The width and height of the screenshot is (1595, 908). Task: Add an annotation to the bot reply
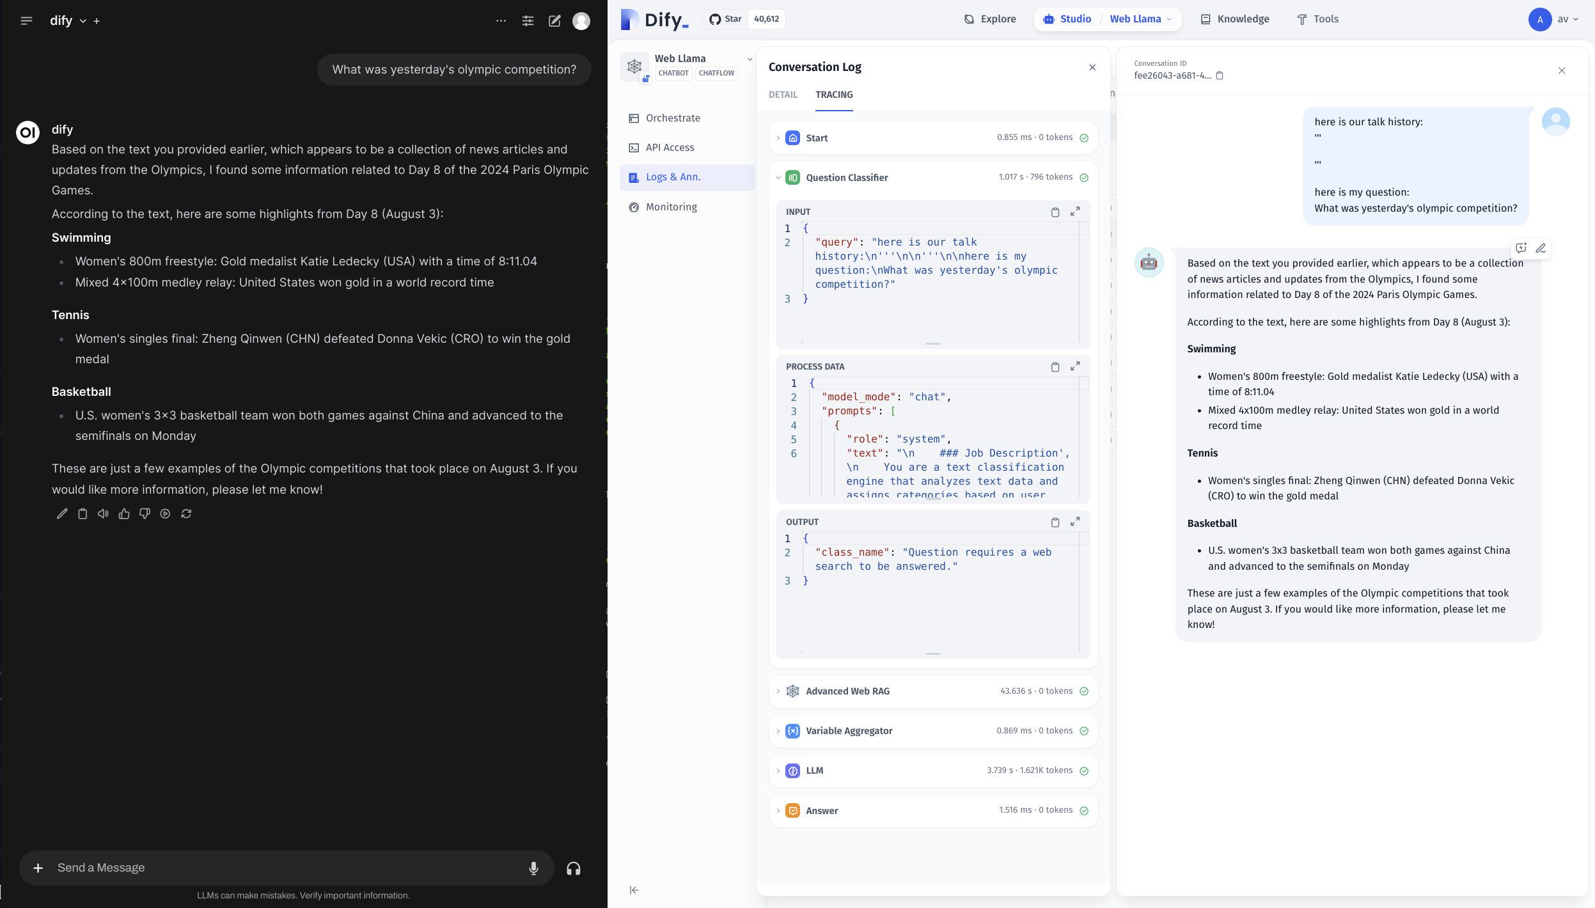(x=1521, y=248)
